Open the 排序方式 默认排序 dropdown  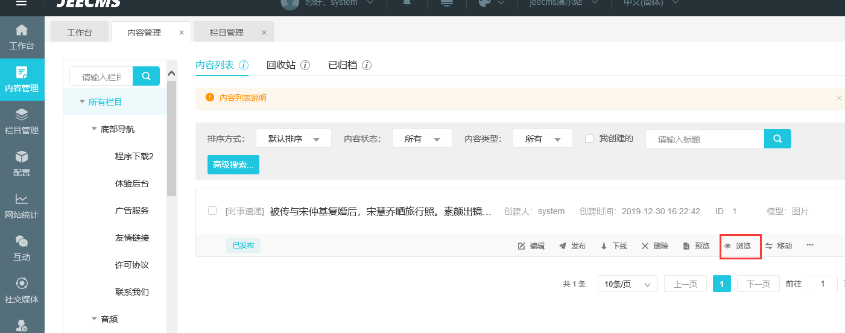(x=294, y=139)
